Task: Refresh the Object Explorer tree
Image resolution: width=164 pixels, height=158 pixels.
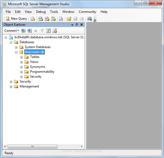Action: point(48,31)
